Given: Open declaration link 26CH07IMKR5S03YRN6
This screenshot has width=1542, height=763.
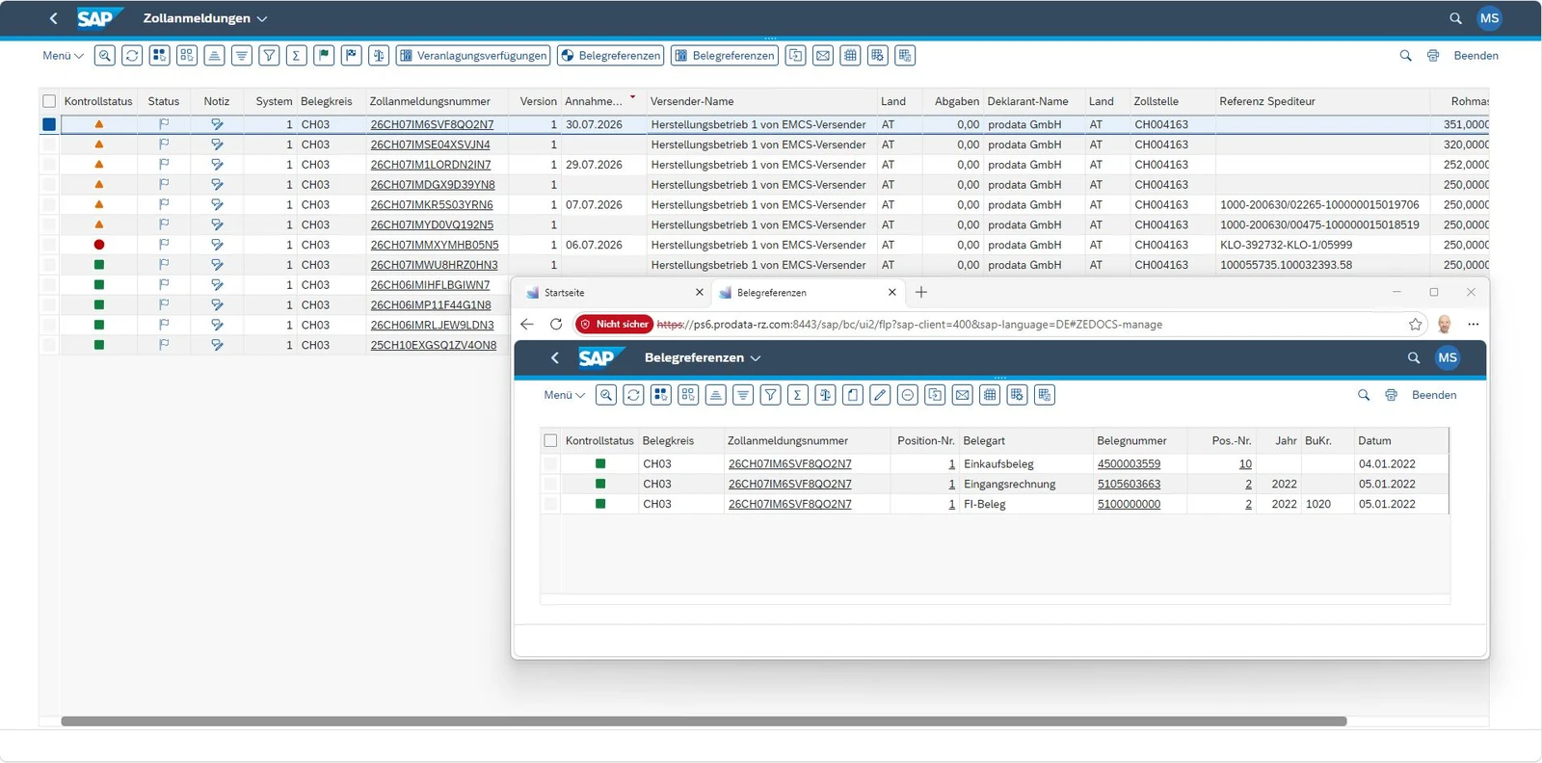Looking at the screenshot, I should (x=432, y=205).
